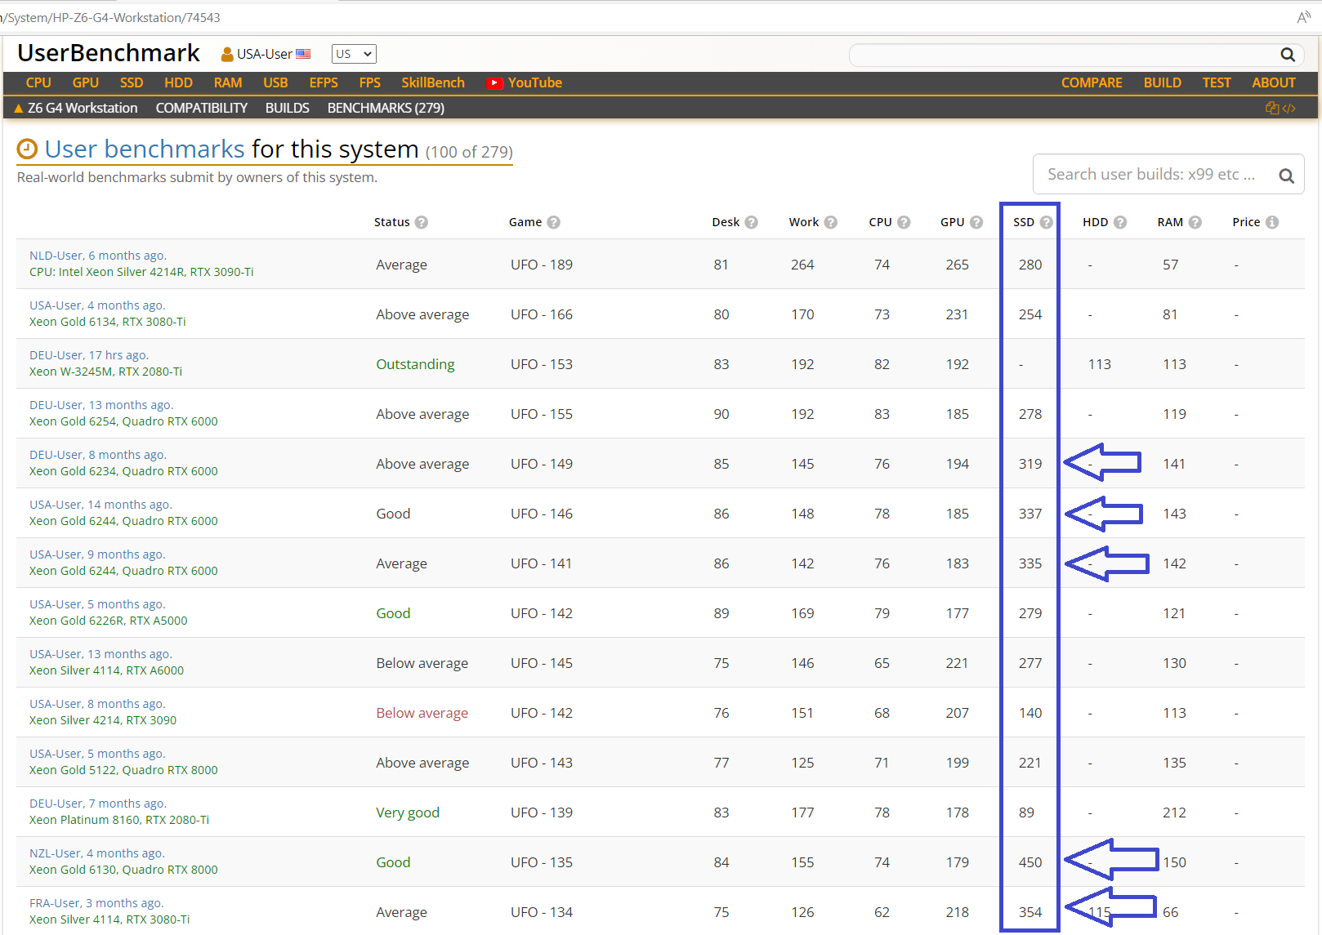Click the clock icon beside User benchmarks
Screen dimensions: 1322x935
tap(28, 149)
